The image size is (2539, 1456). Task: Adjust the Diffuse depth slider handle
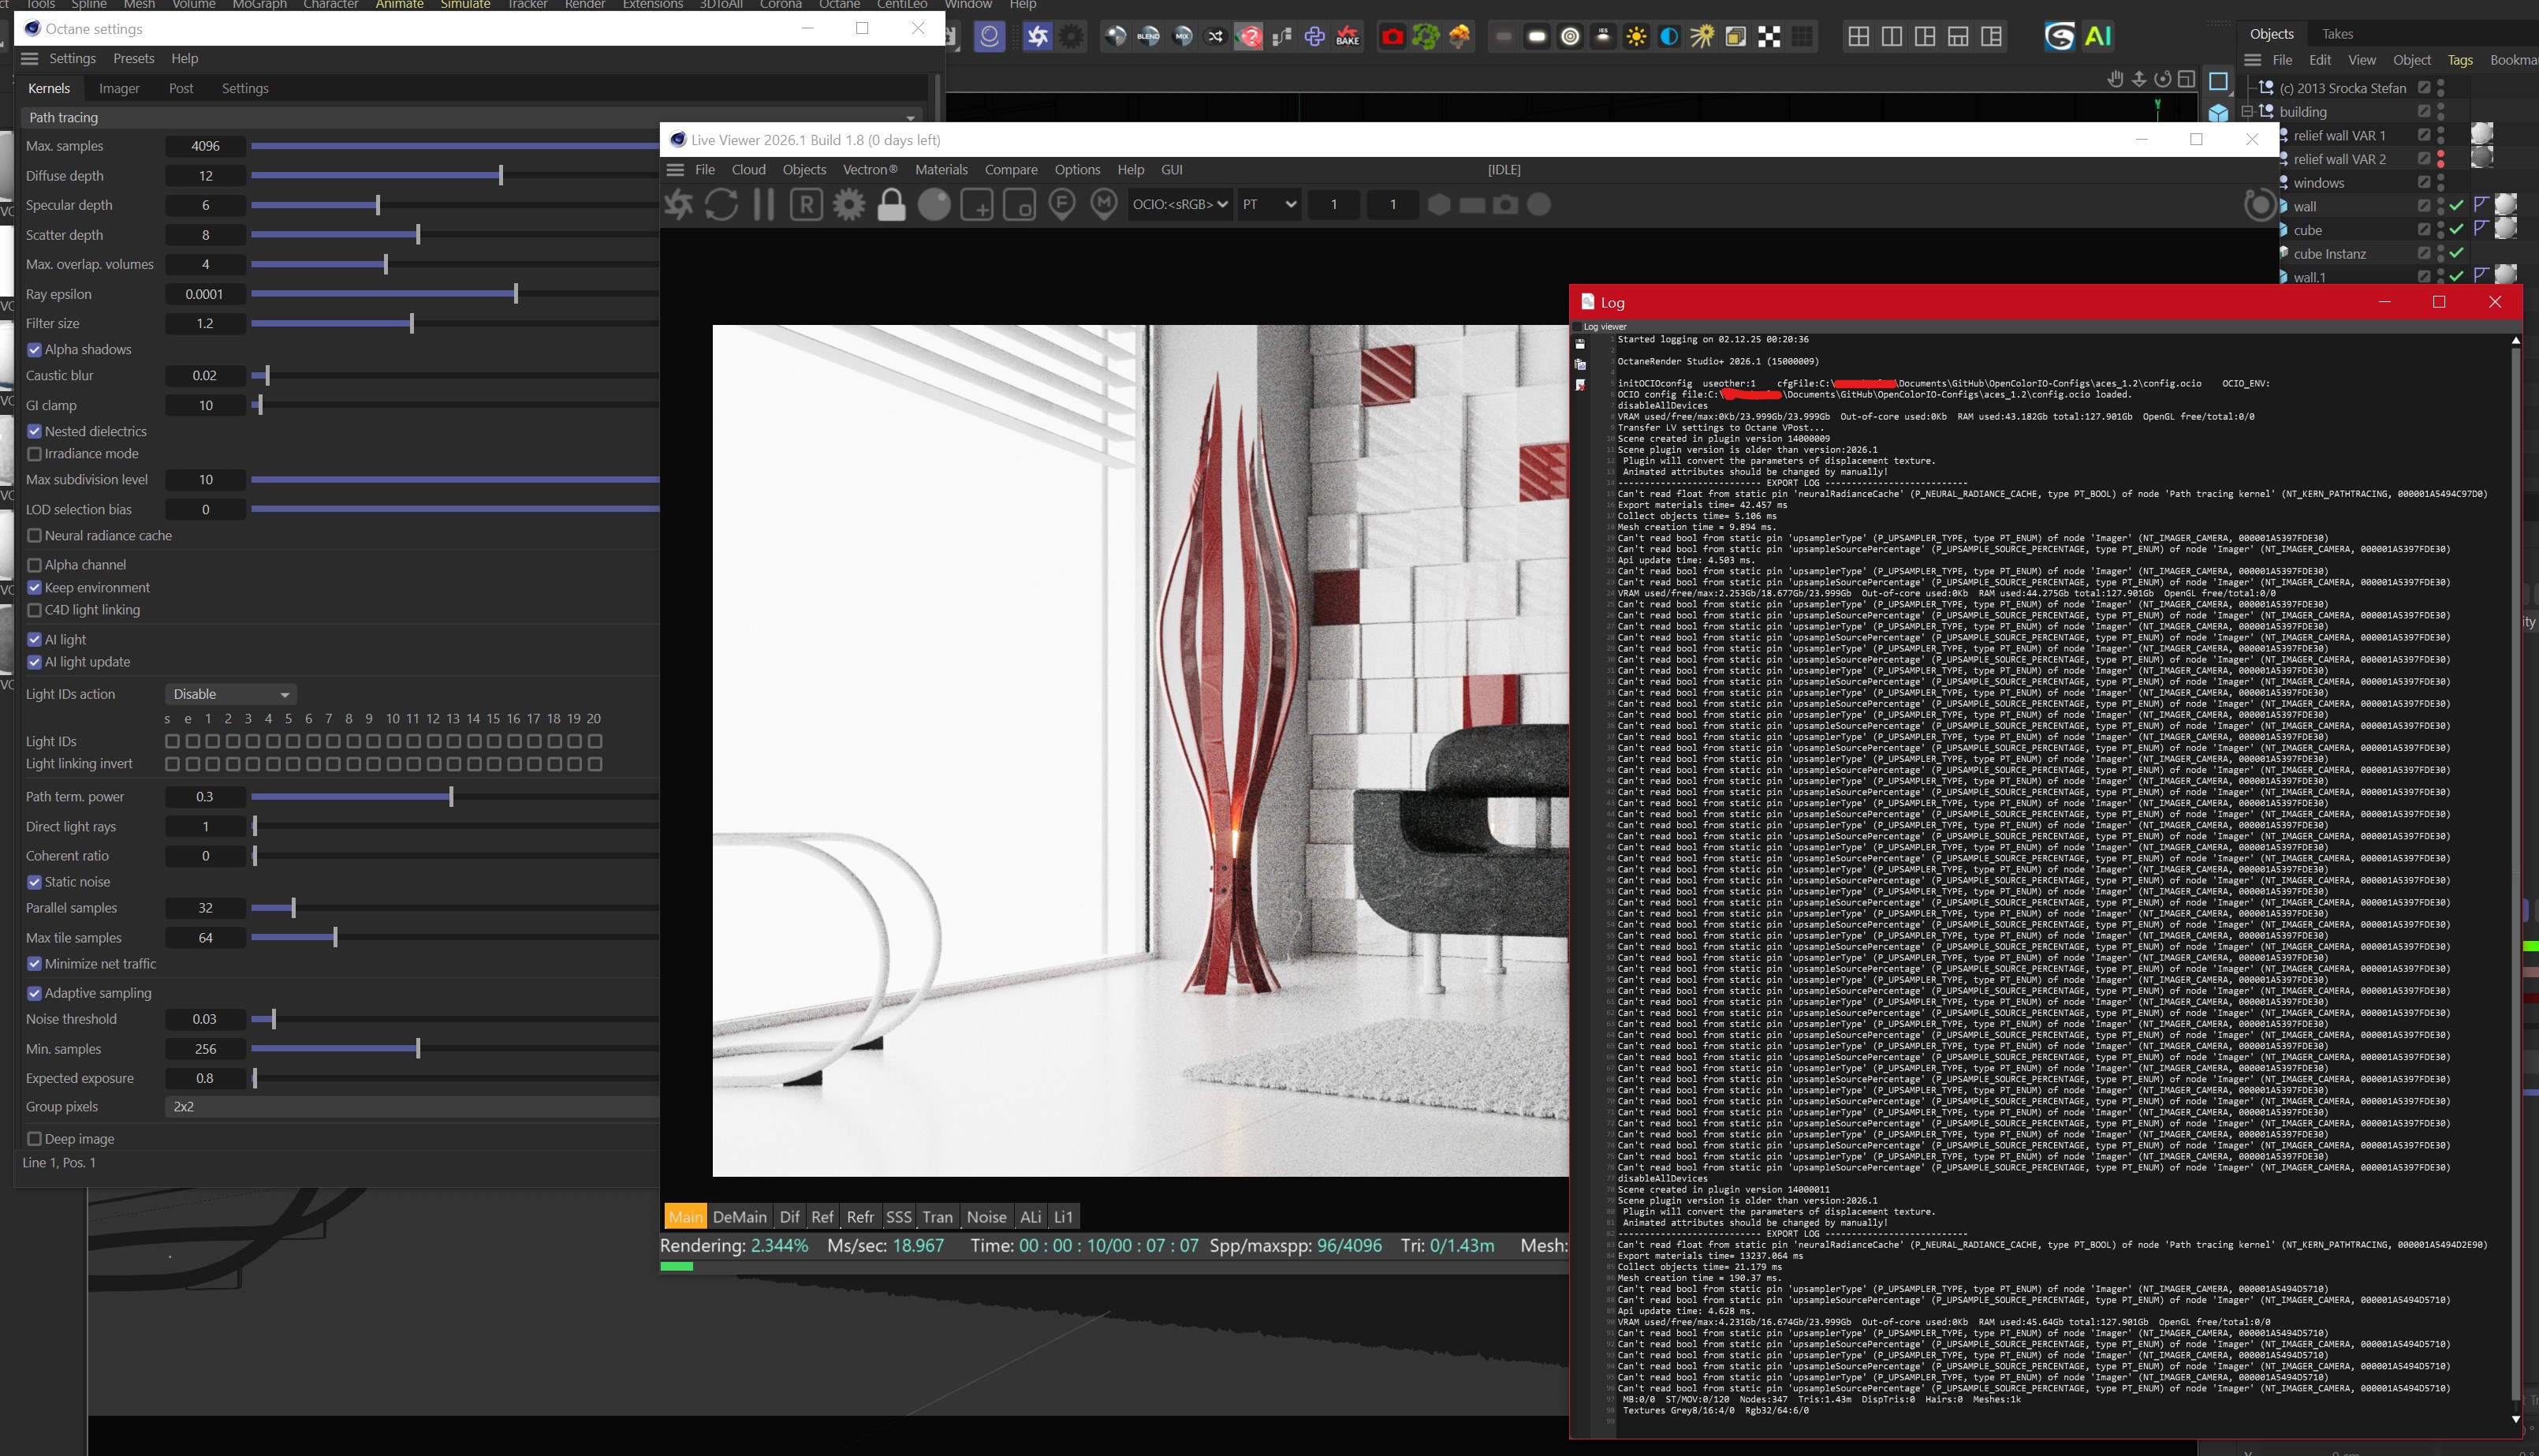tap(500, 176)
